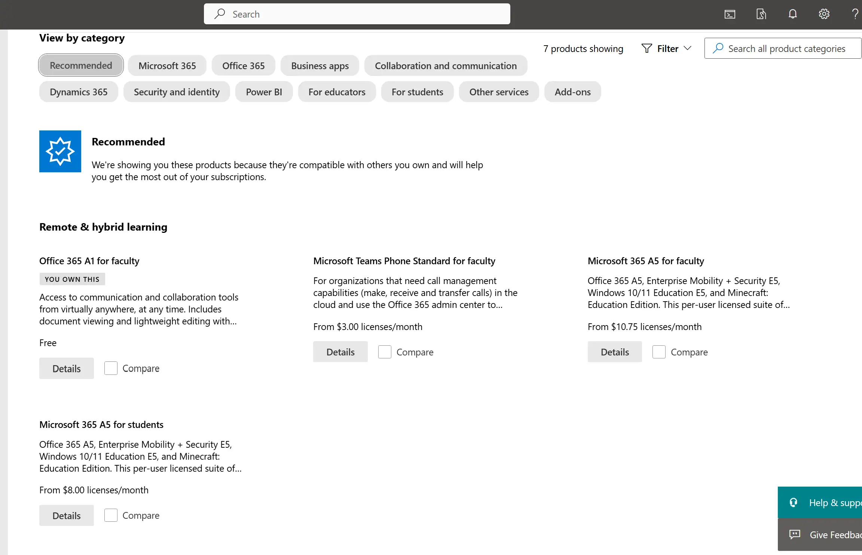Click the From $3.00 licenses/month price
The height and width of the screenshot is (555, 862).
(368, 326)
